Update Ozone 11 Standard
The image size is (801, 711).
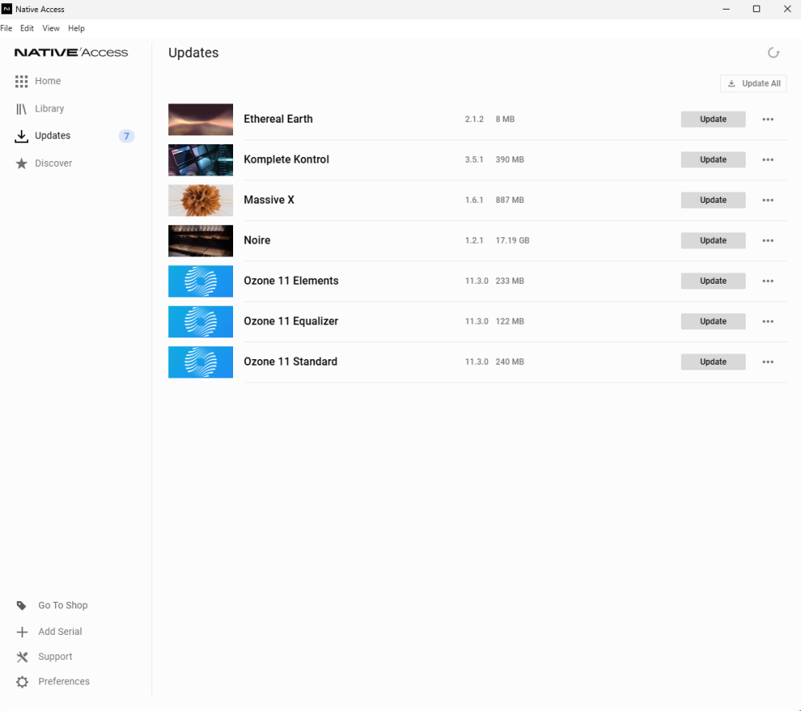pos(713,362)
